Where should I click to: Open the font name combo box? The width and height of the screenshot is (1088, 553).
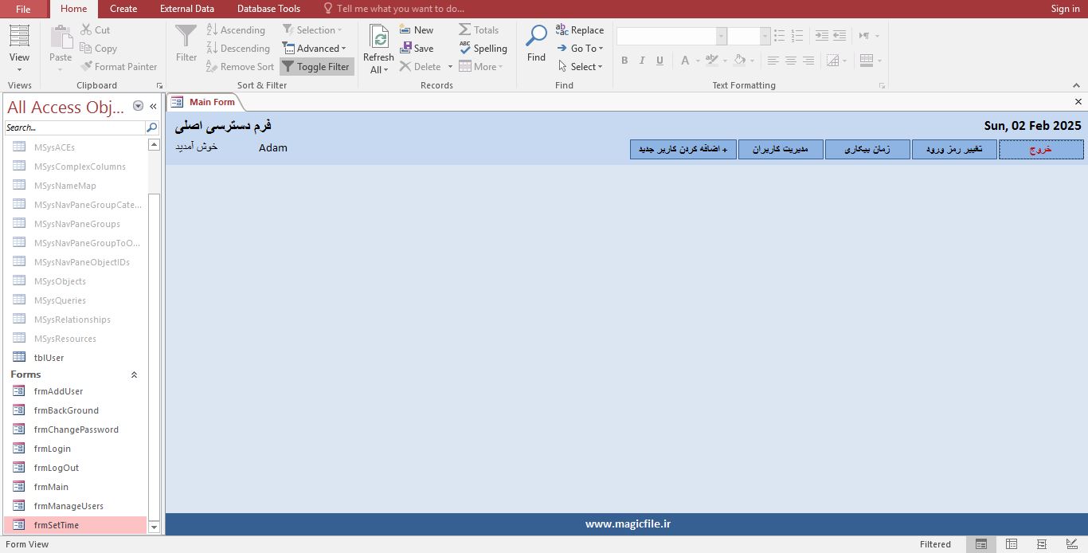(721, 36)
